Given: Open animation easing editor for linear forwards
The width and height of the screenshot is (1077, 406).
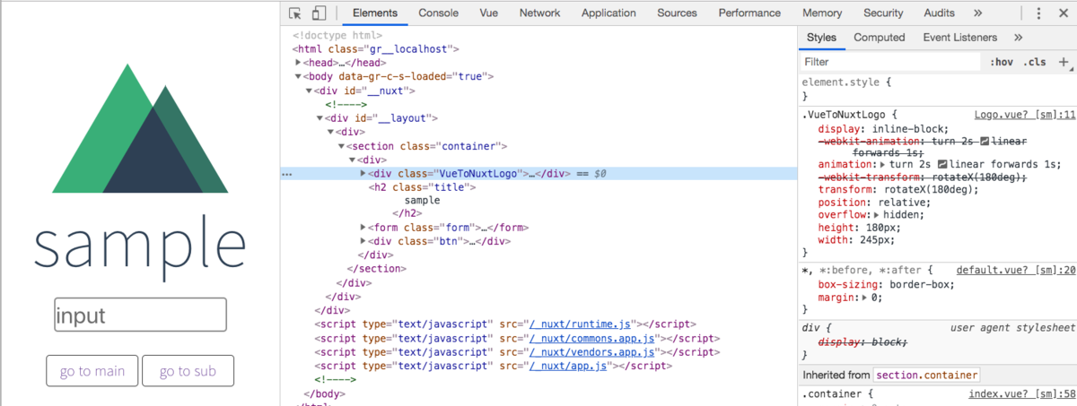Looking at the screenshot, I should tap(941, 165).
